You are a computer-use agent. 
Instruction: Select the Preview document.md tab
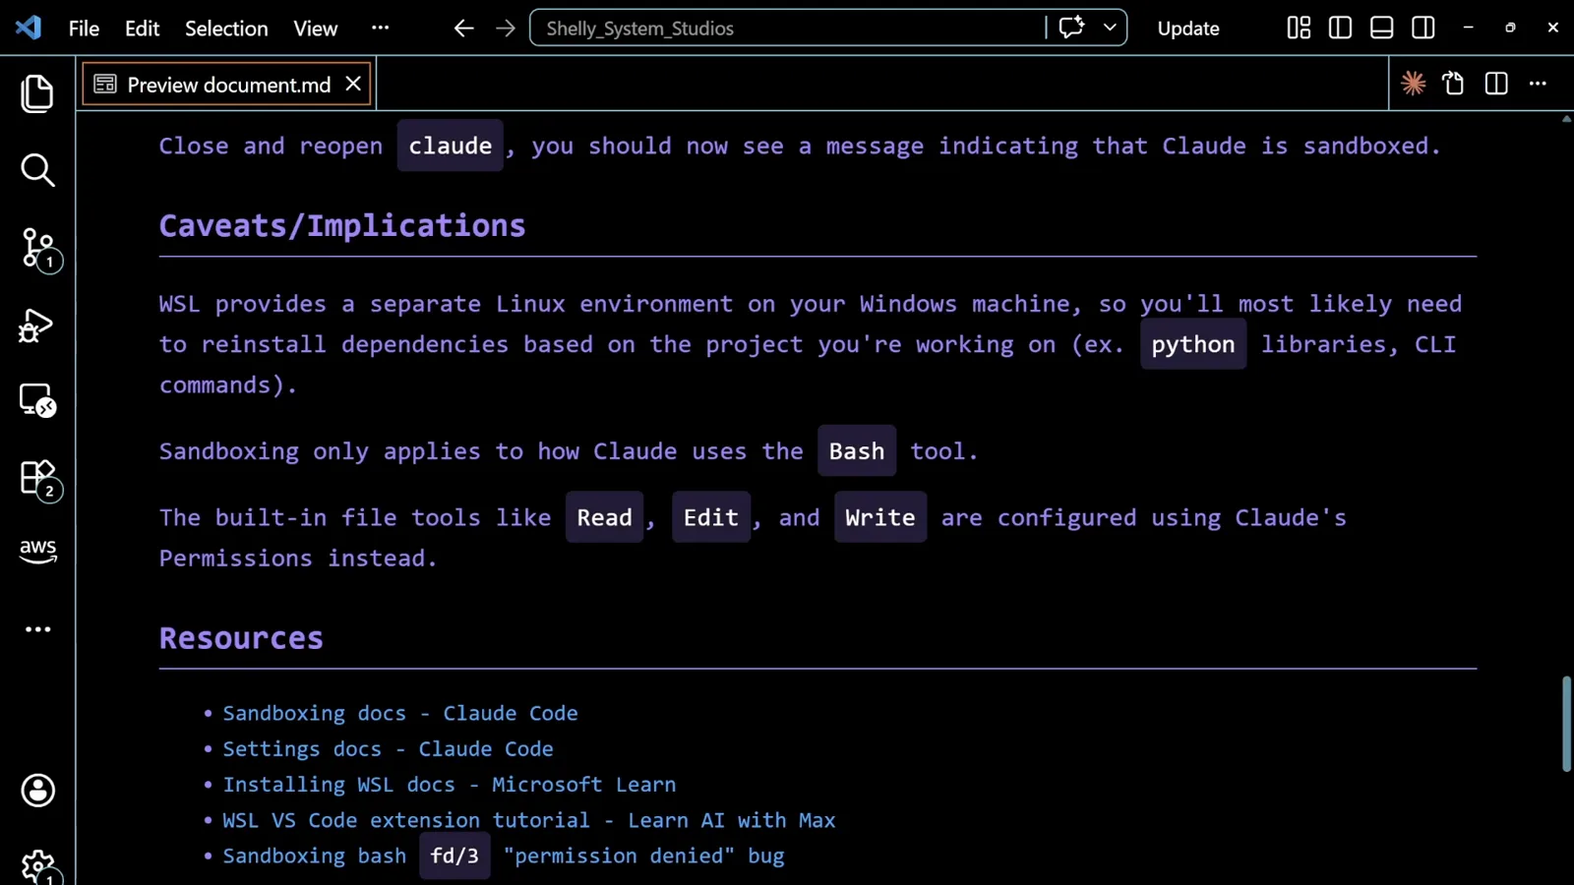(228, 85)
